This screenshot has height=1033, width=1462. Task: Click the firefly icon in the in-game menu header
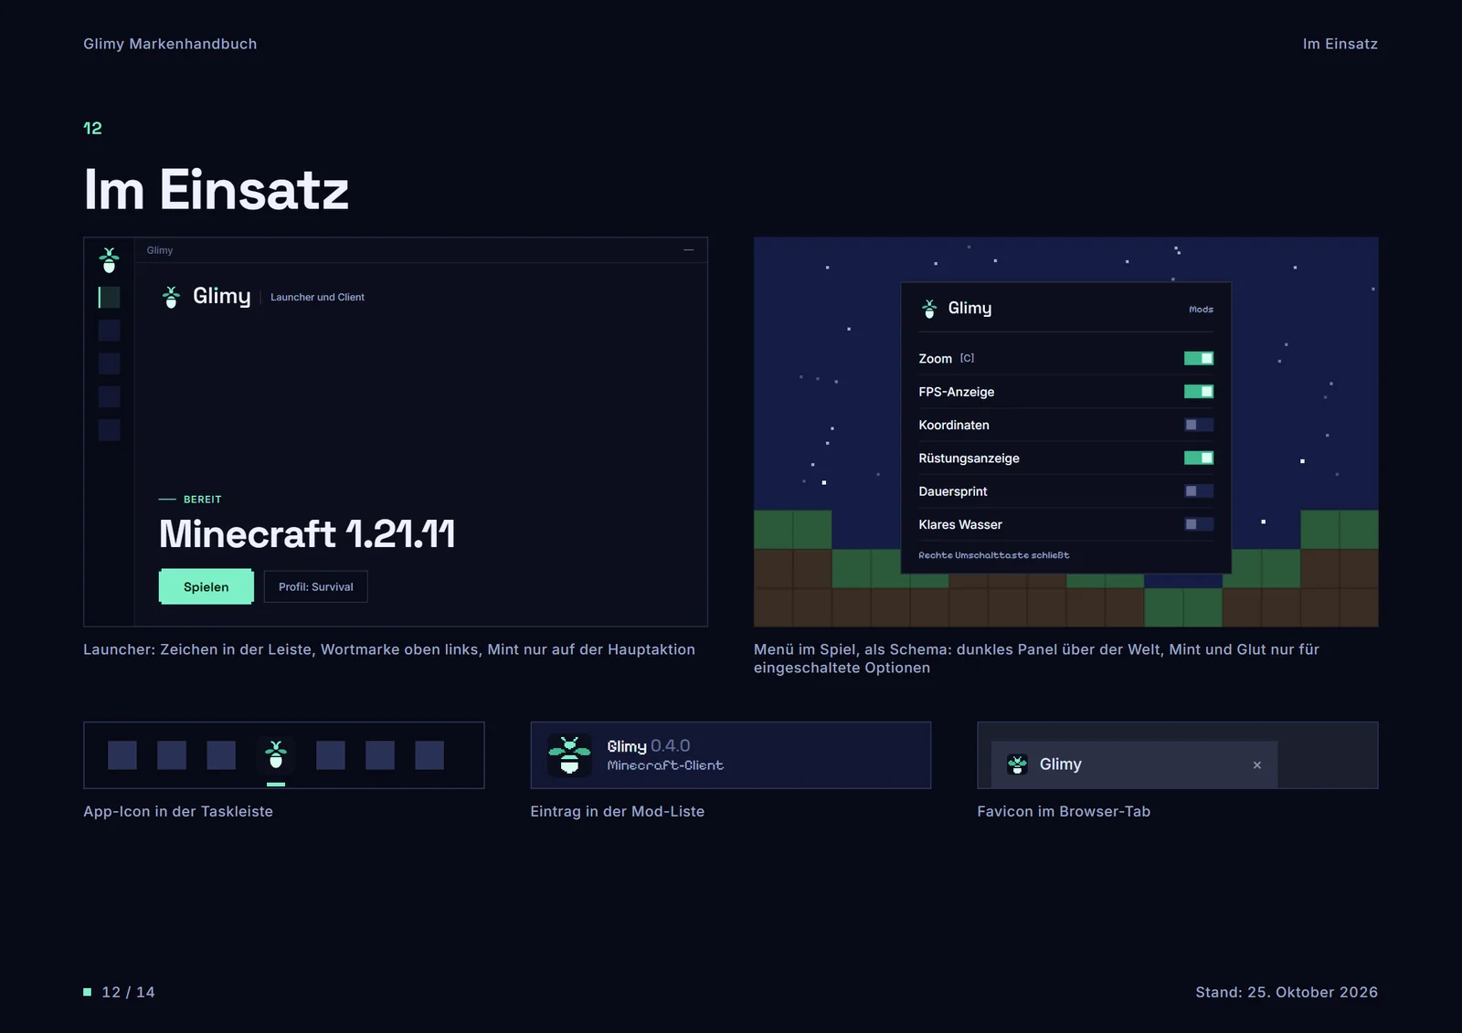pyautogui.click(x=929, y=309)
